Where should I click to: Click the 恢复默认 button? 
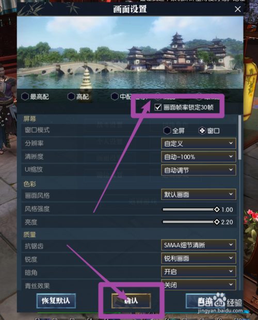tap(56, 300)
